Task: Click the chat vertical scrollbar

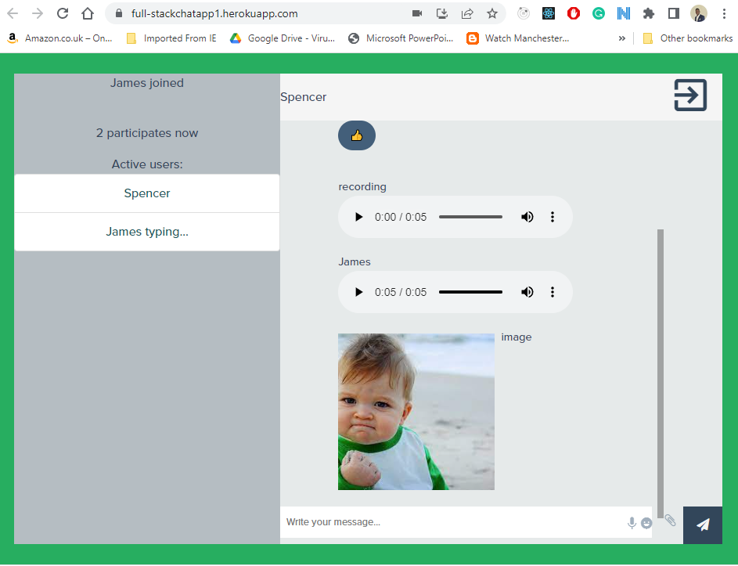Action: pos(661,374)
